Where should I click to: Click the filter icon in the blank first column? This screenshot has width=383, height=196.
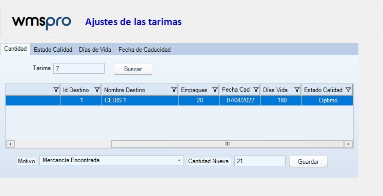56,90
